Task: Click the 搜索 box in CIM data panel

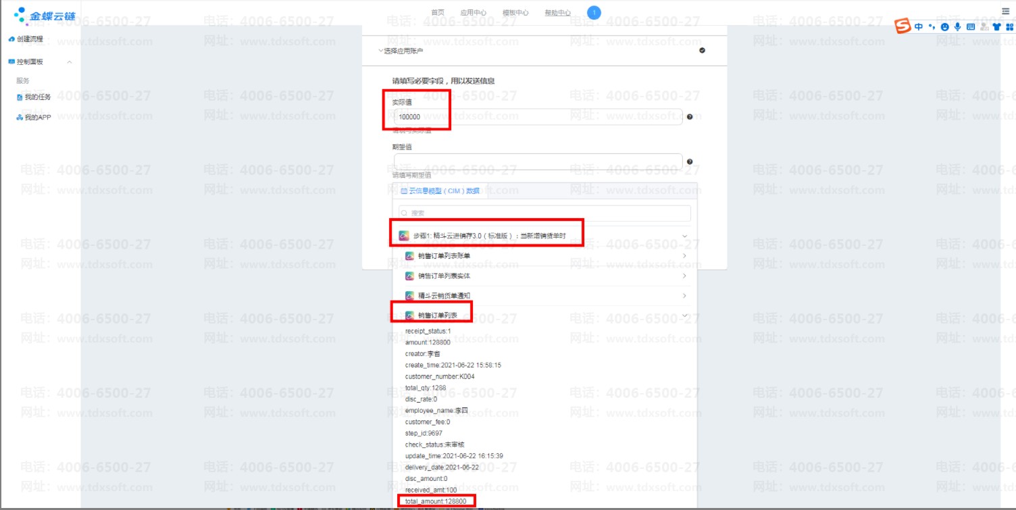Action: click(x=544, y=213)
